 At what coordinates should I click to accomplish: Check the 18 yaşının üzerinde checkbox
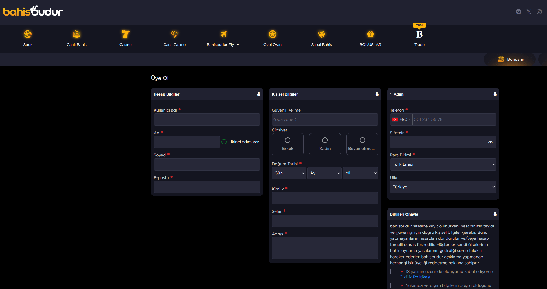pyautogui.click(x=393, y=272)
